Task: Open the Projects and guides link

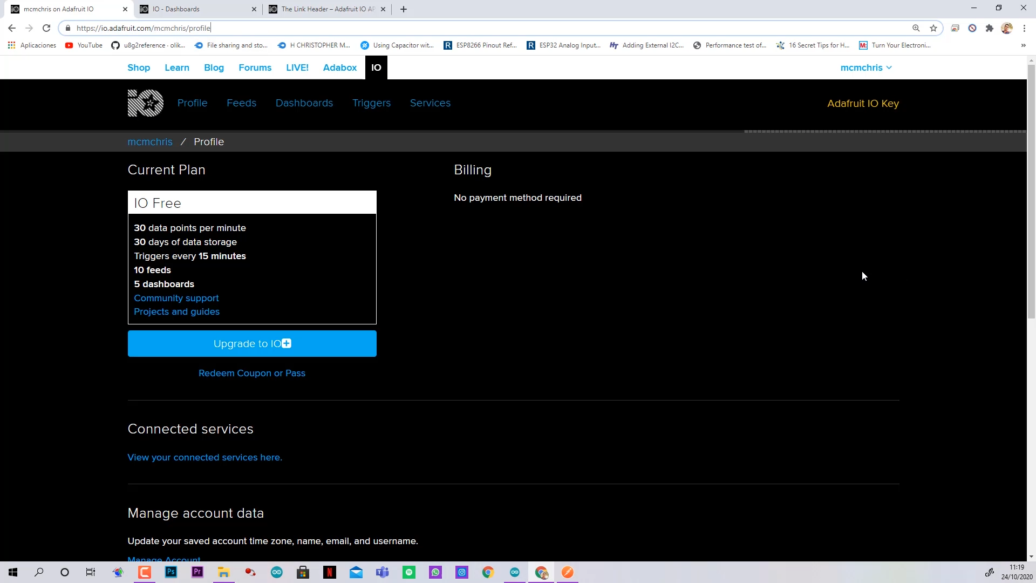Action: [x=177, y=311]
